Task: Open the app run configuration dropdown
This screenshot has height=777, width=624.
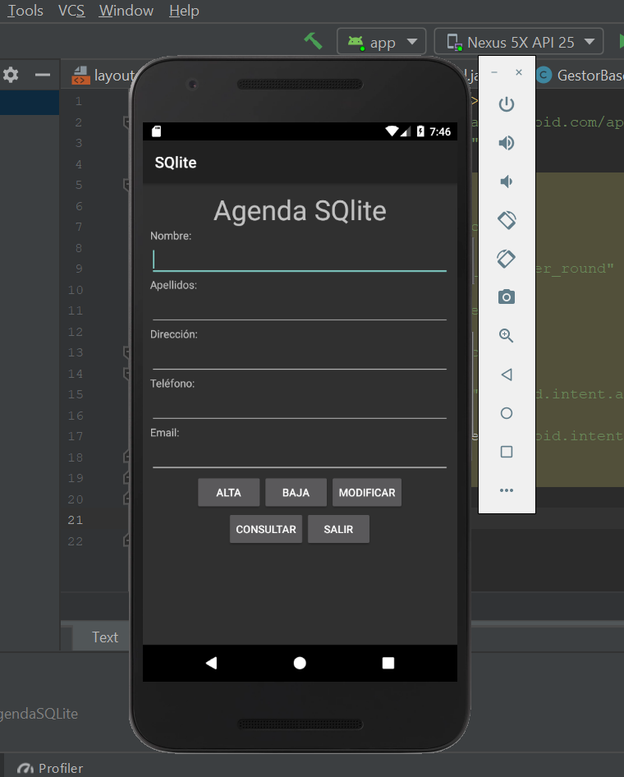Action: (382, 42)
